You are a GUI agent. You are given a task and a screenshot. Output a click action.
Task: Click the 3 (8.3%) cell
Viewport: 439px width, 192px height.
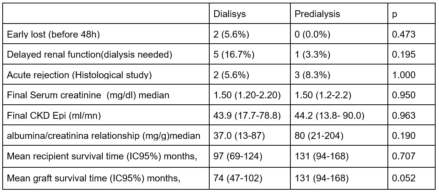[x=312, y=75]
